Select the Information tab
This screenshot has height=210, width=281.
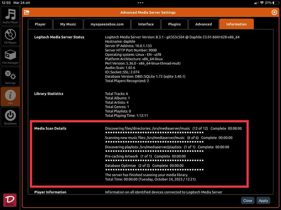(236, 24)
